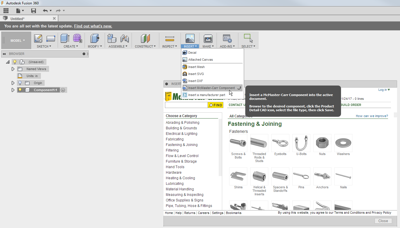This screenshot has height=228, width=400.
Task: Click the Threaded Rods & Studs thumbnail
Action: pos(259,143)
